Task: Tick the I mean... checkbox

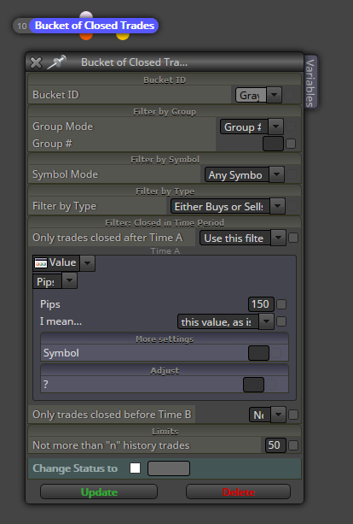Action: click(x=281, y=321)
